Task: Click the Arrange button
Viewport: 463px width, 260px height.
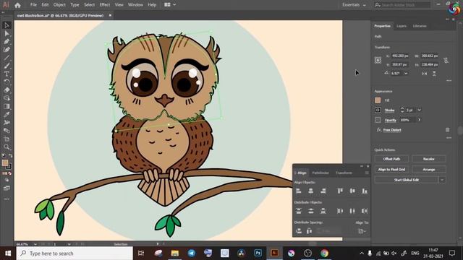Action: (429, 170)
